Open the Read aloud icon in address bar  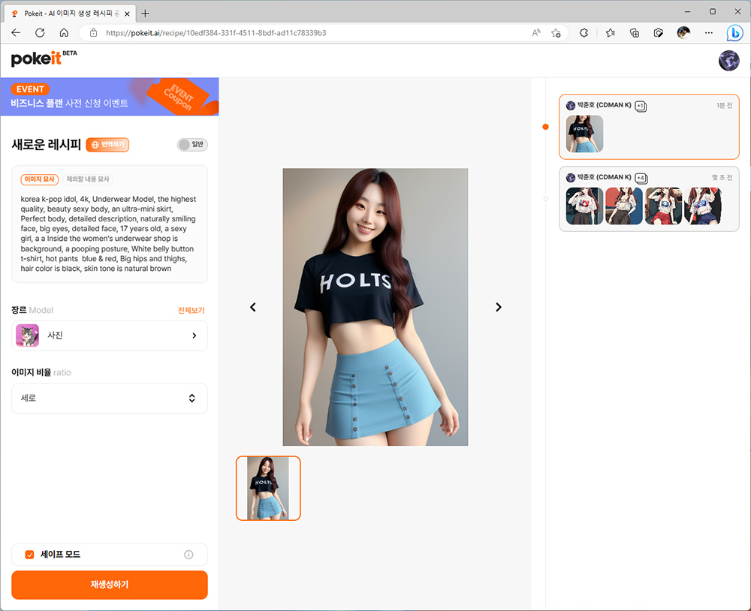(x=536, y=32)
